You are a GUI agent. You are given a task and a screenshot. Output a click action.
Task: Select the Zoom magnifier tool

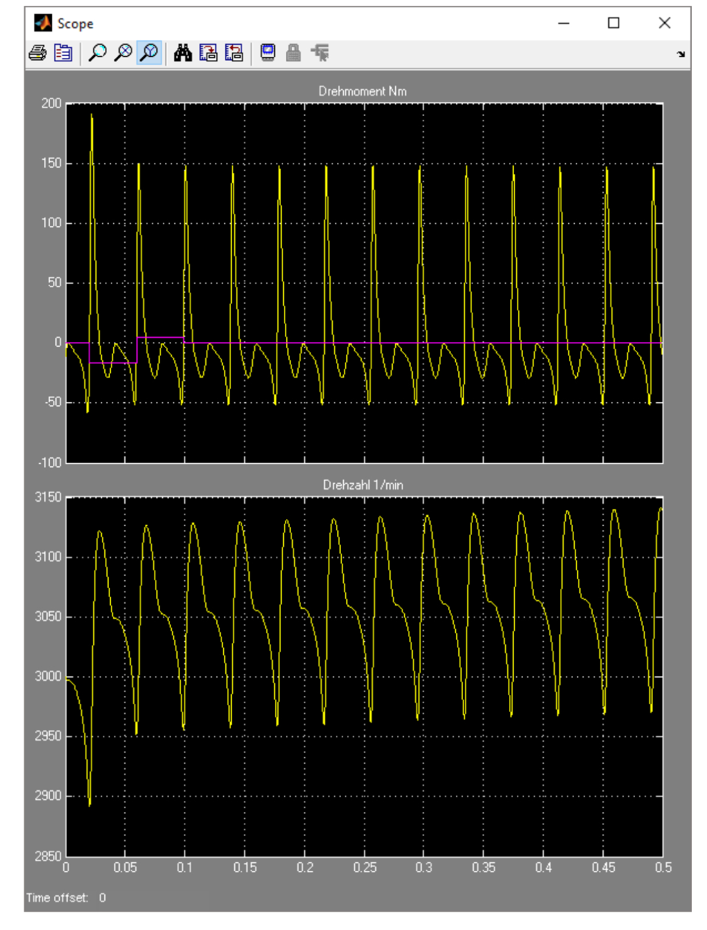[97, 53]
